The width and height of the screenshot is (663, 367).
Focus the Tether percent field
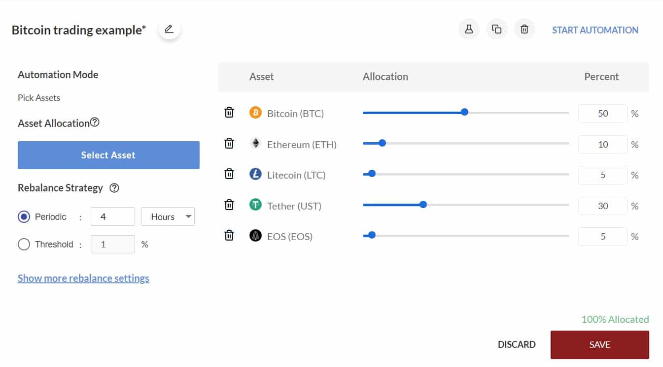pyautogui.click(x=603, y=206)
